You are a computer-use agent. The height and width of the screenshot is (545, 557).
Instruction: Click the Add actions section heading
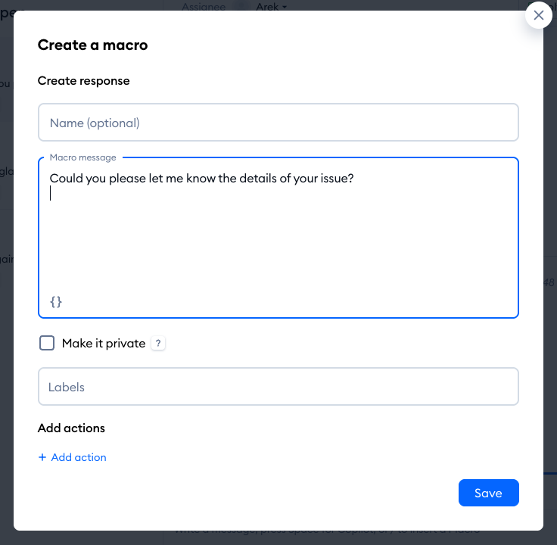tap(71, 428)
